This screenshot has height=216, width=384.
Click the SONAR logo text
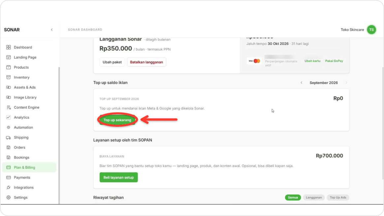[12, 30]
